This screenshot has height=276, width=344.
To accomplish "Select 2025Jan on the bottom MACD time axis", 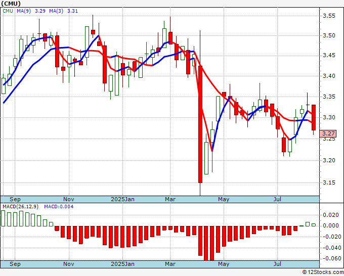I will [x=122, y=264].
